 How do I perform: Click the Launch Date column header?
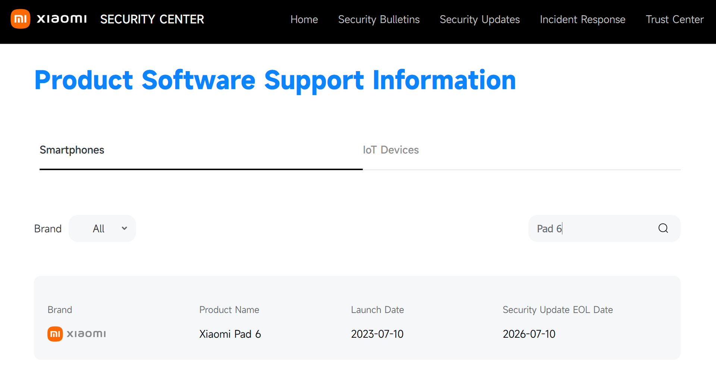(x=377, y=310)
